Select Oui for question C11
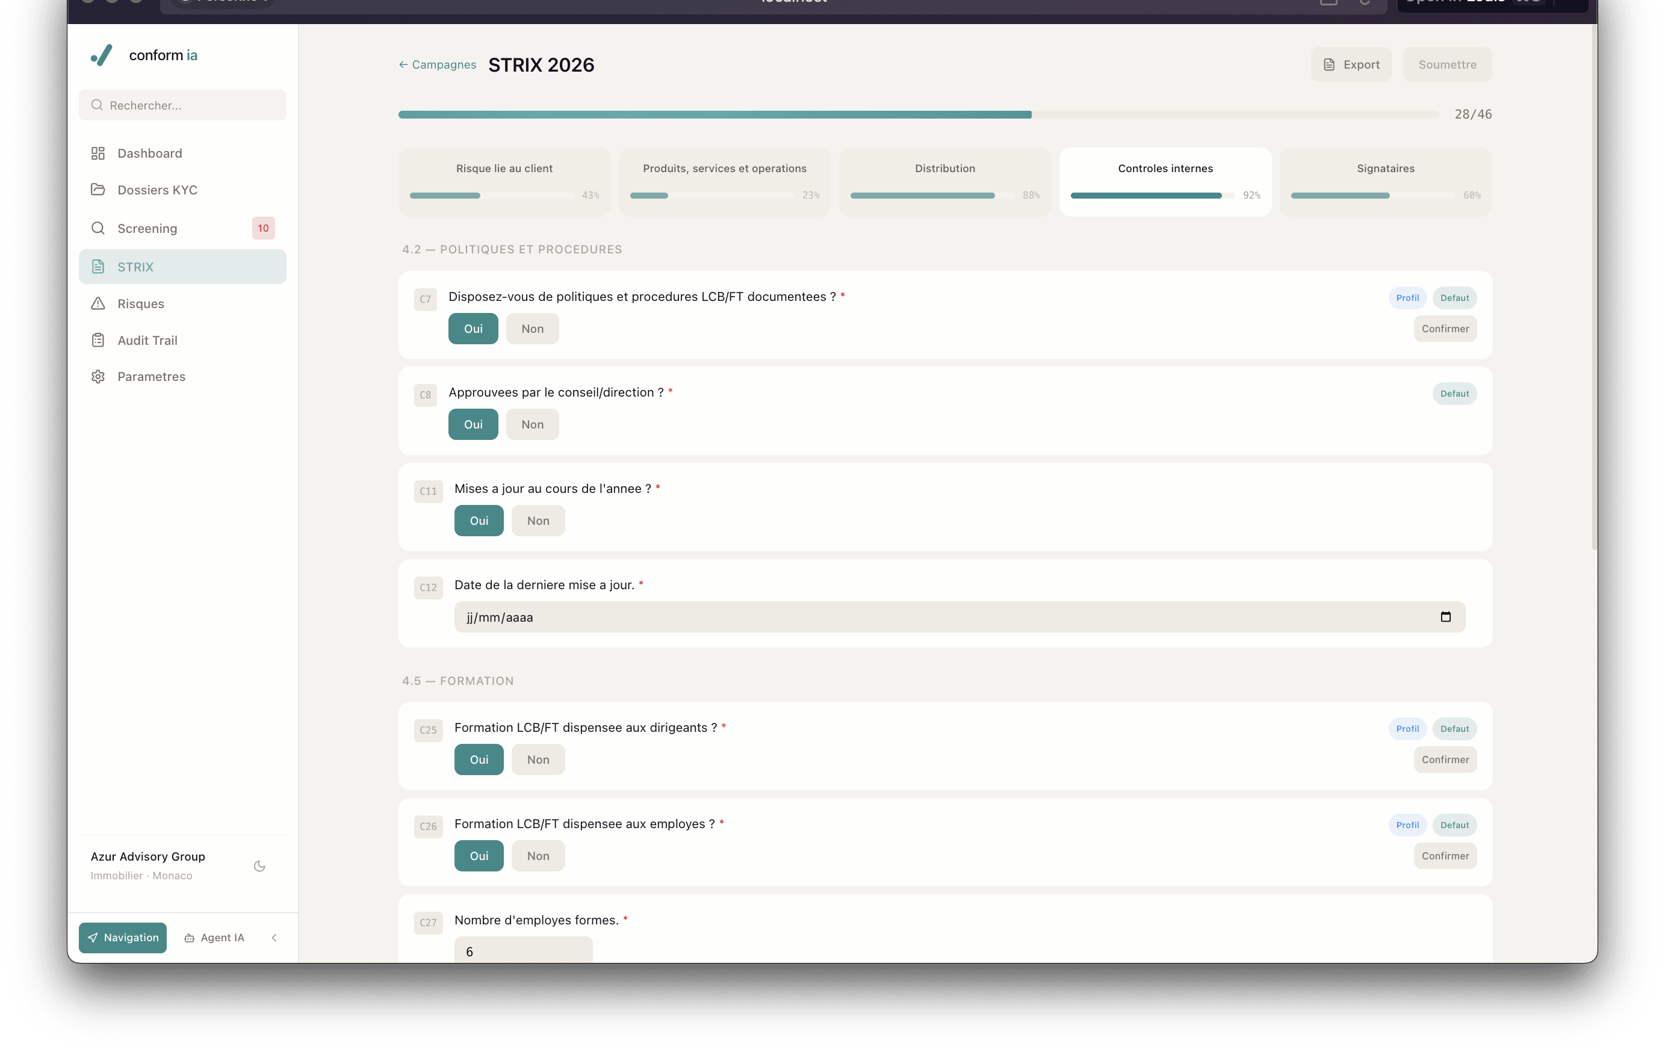This screenshot has height=1052, width=1665. click(x=479, y=521)
